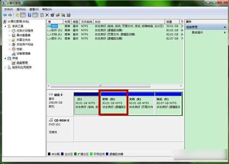Click the horizontal scrollbar in volume list
The height and width of the screenshot is (164, 229).
click(x=100, y=86)
